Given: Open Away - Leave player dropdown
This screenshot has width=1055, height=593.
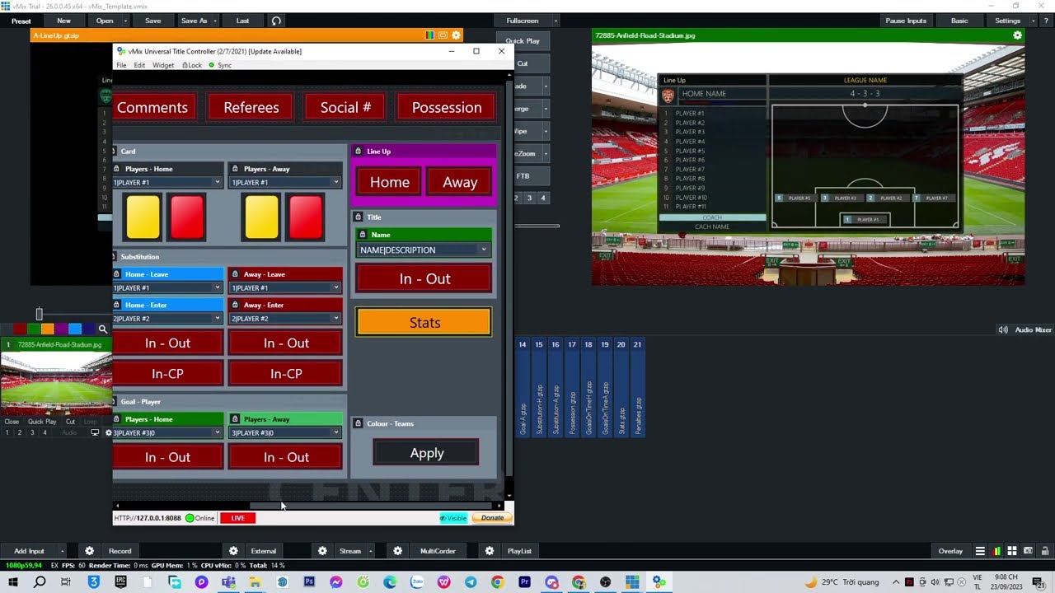Looking at the screenshot, I should pyautogui.click(x=285, y=287).
